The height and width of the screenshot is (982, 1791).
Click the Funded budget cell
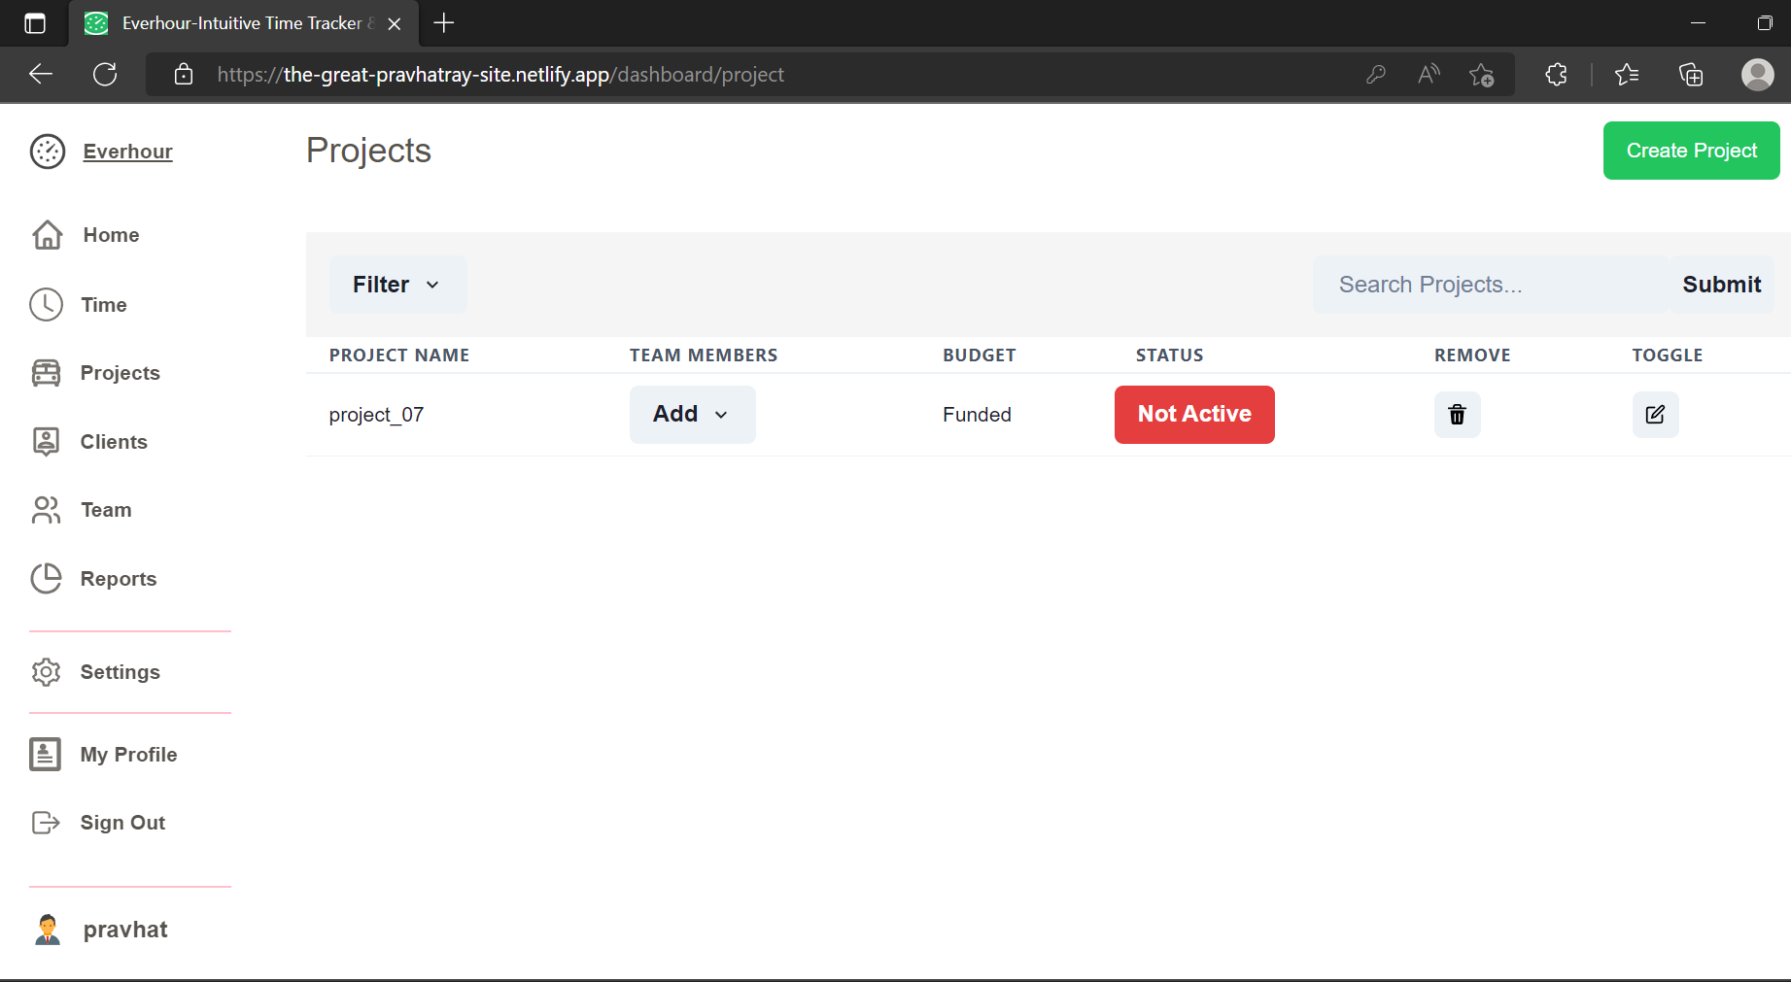point(977,415)
